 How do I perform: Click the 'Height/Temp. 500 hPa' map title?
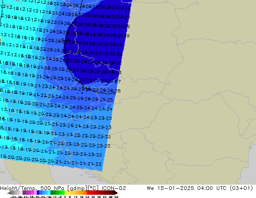(32, 188)
